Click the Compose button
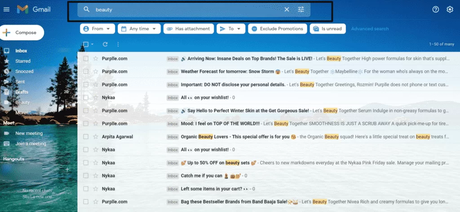This screenshot has width=460, height=212. 22,32
